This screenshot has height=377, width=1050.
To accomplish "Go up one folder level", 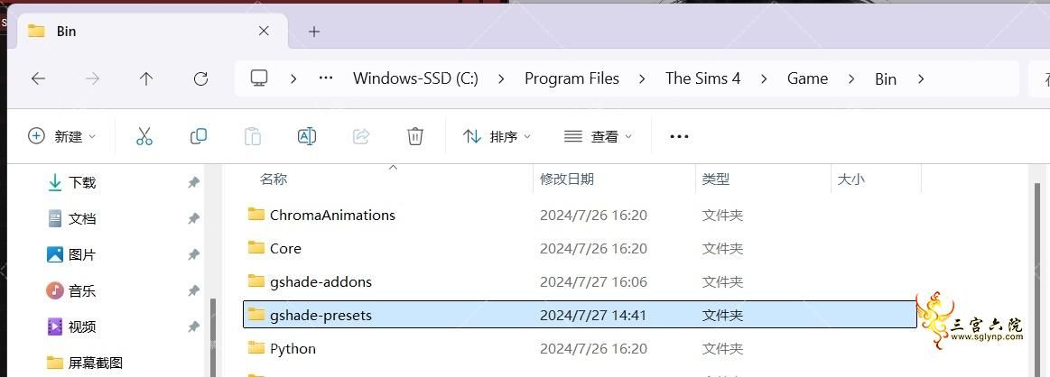I will coord(146,78).
